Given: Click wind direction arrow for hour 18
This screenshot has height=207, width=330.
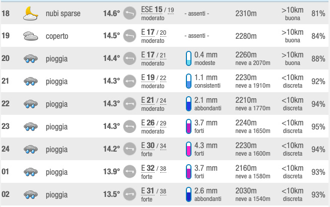Looking at the screenshot, I should [129, 13].
